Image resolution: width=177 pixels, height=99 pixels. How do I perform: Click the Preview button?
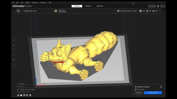[139, 93]
